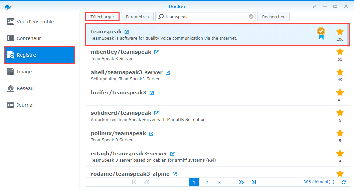The image size is (354, 190).
Task: Open external link for mbentley/teamspeak
Action: point(156,52)
